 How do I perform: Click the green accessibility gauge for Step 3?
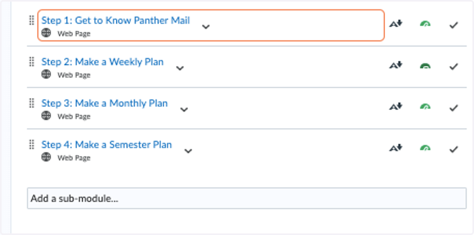(x=425, y=107)
